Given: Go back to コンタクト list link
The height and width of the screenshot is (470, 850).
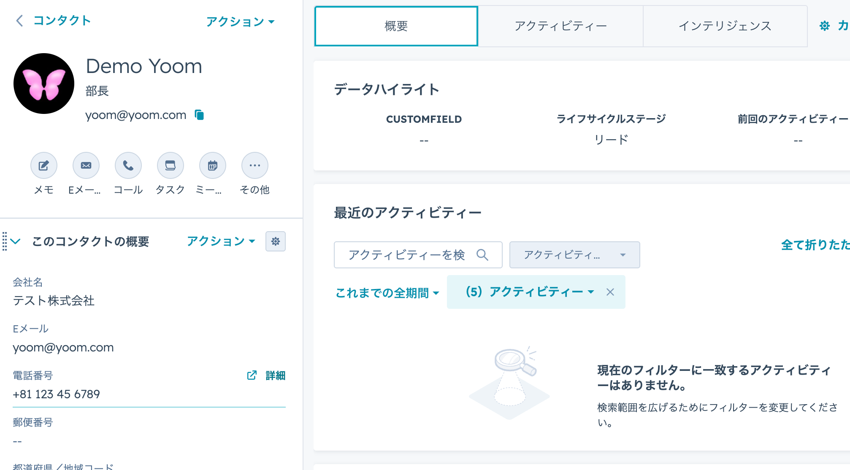Looking at the screenshot, I should coord(54,20).
